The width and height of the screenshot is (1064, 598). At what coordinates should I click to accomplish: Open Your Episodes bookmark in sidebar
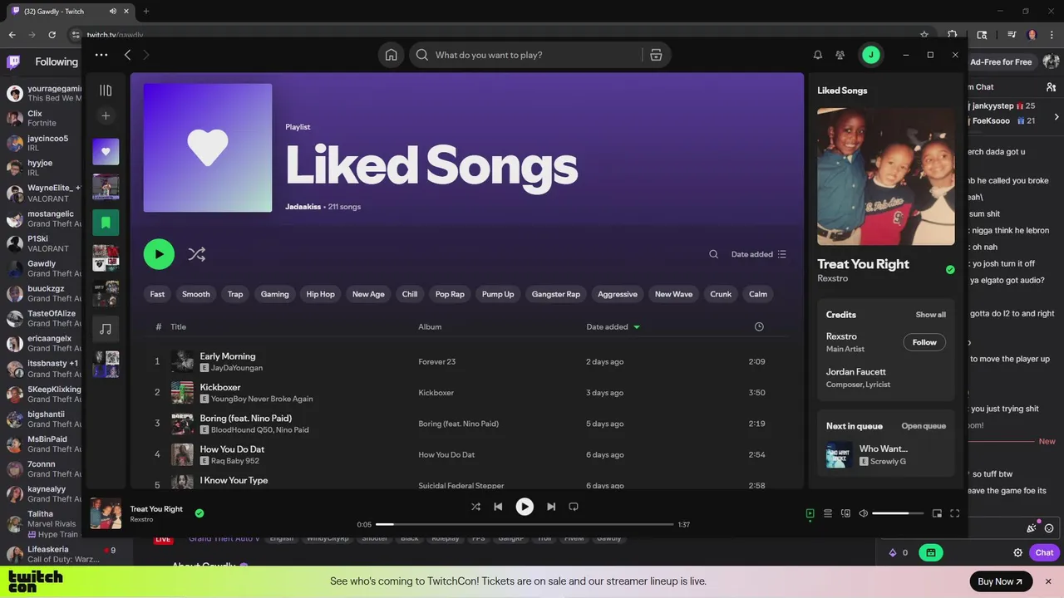coord(106,223)
